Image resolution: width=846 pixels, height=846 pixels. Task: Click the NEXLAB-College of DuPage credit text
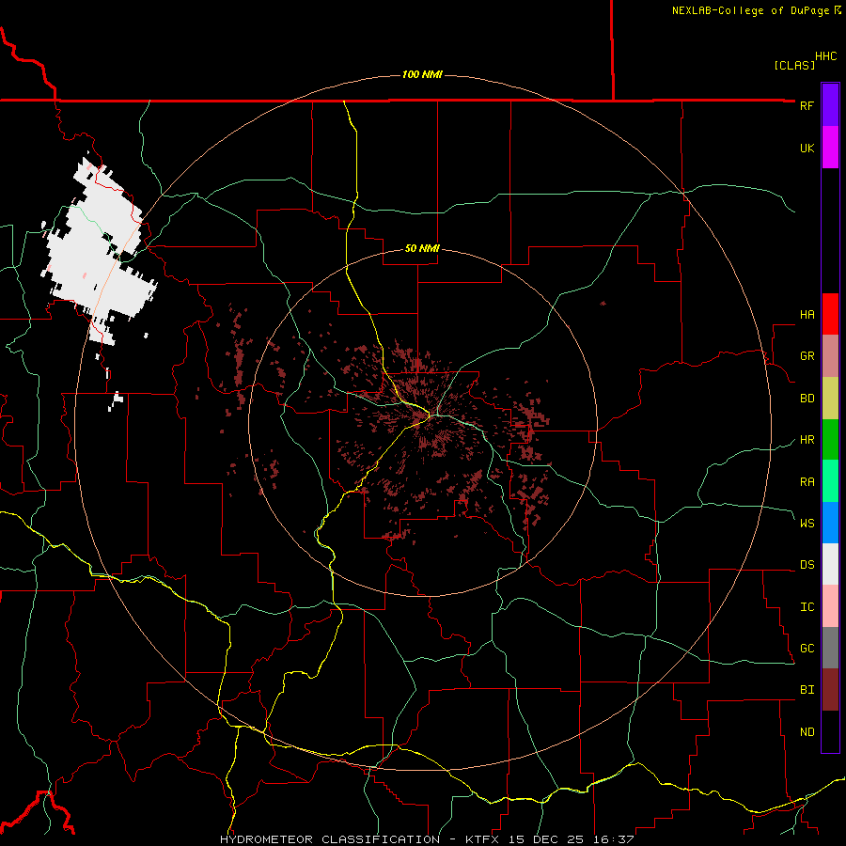(753, 10)
